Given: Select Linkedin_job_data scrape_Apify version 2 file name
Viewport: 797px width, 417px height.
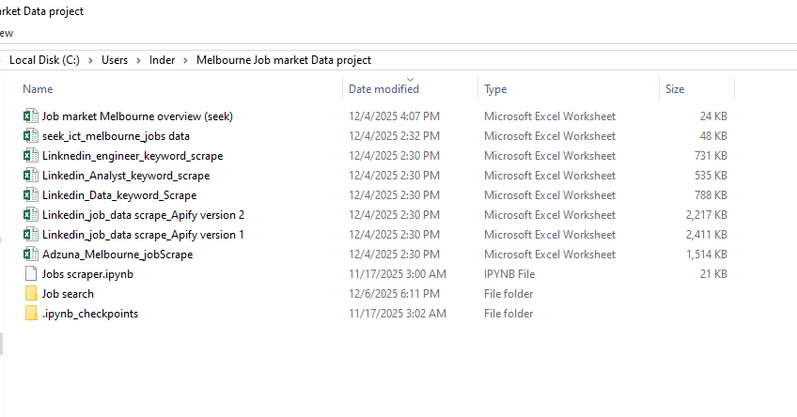Looking at the screenshot, I should [143, 215].
